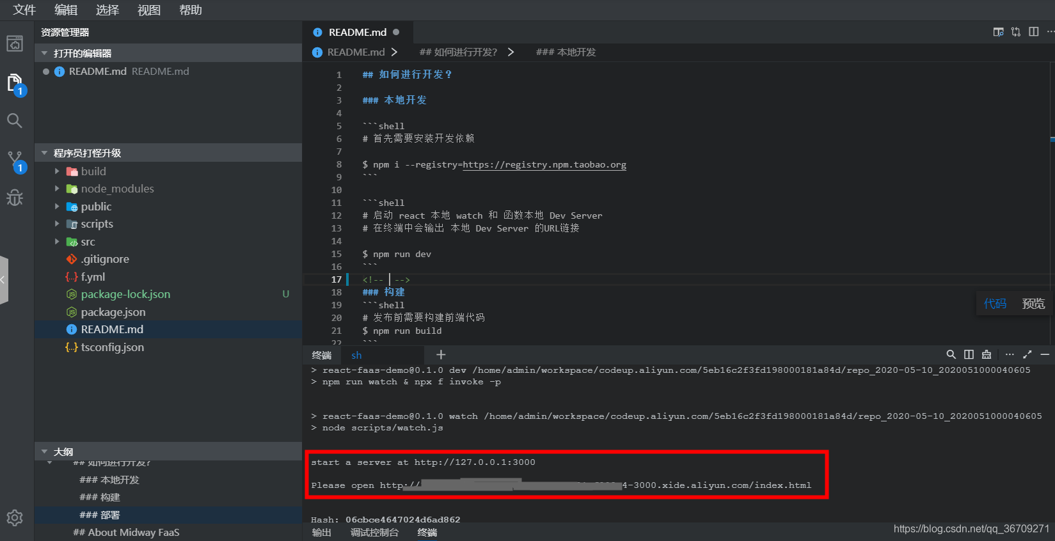
Task: Open the Search view in activity bar
Action: [15, 121]
